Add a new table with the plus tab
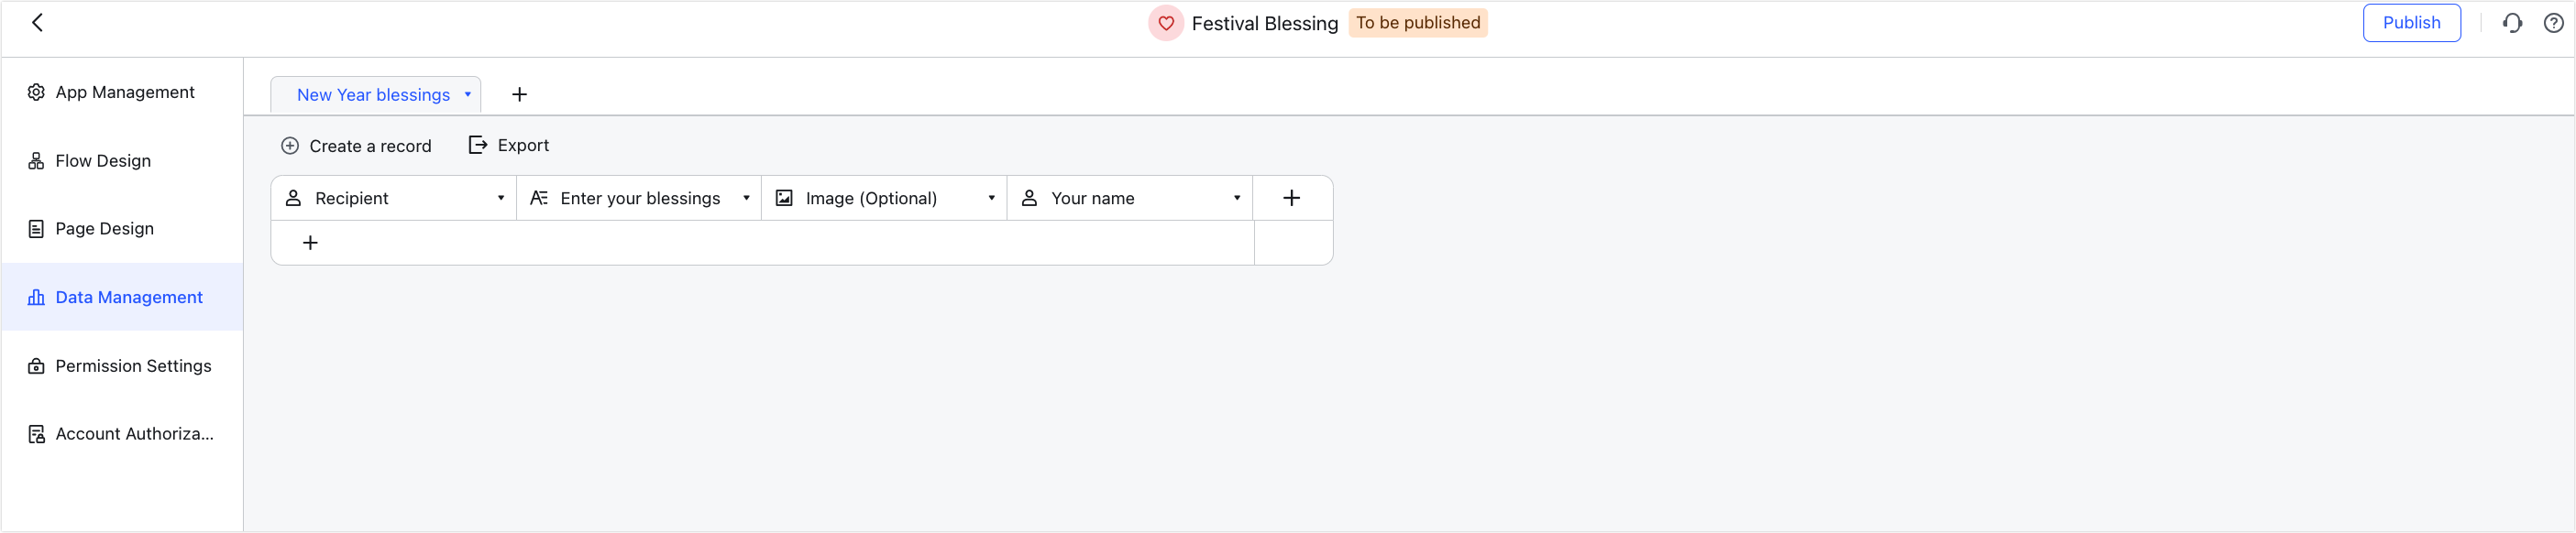 (x=519, y=93)
